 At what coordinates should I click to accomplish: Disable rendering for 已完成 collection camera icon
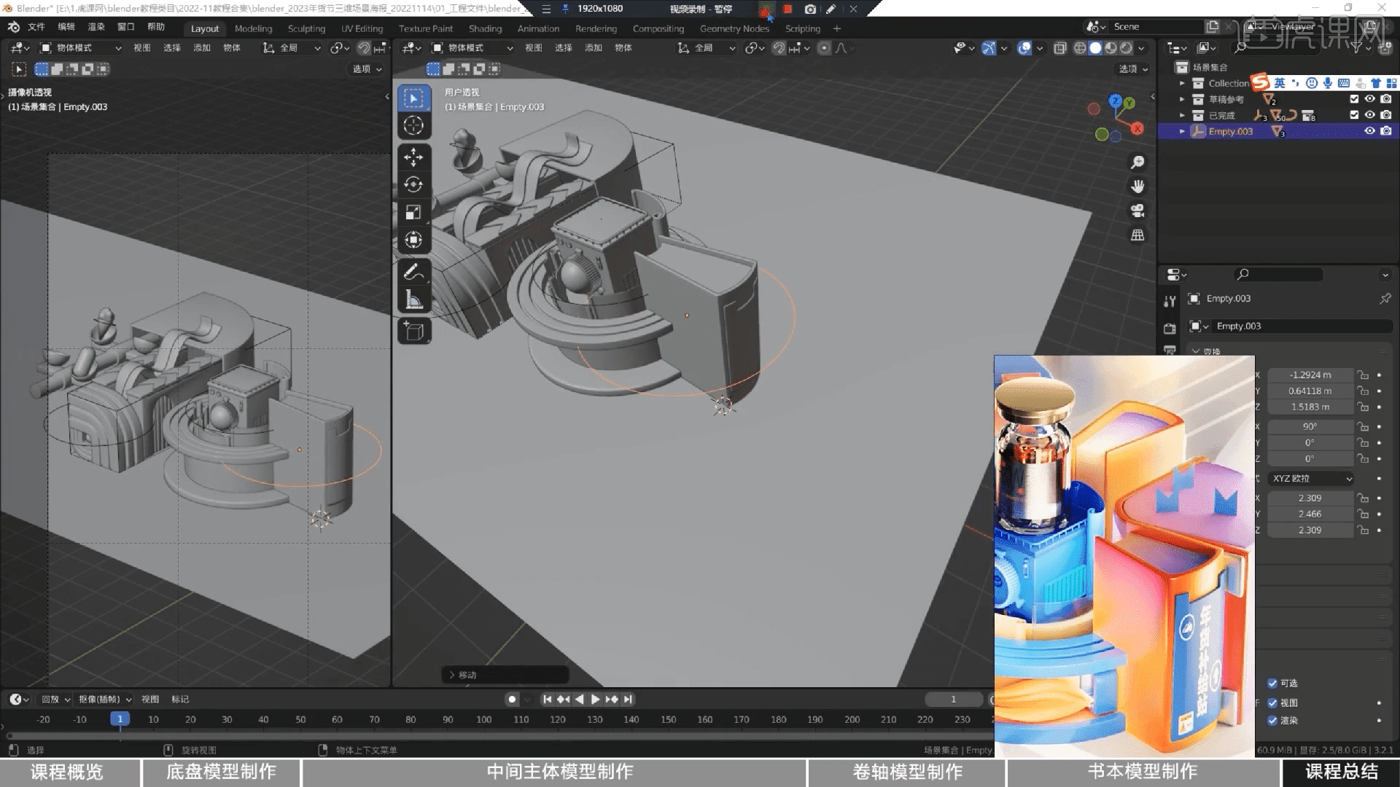(1386, 115)
